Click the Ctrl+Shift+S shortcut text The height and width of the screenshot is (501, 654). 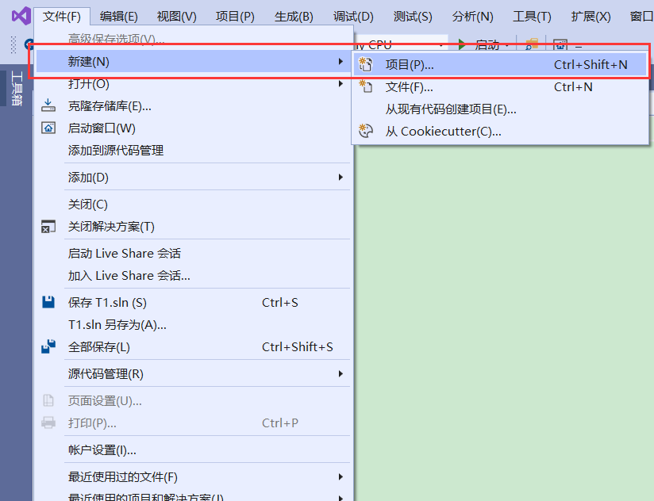tap(298, 346)
